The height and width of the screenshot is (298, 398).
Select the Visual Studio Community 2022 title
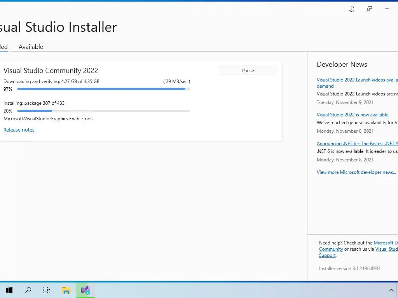click(51, 71)
